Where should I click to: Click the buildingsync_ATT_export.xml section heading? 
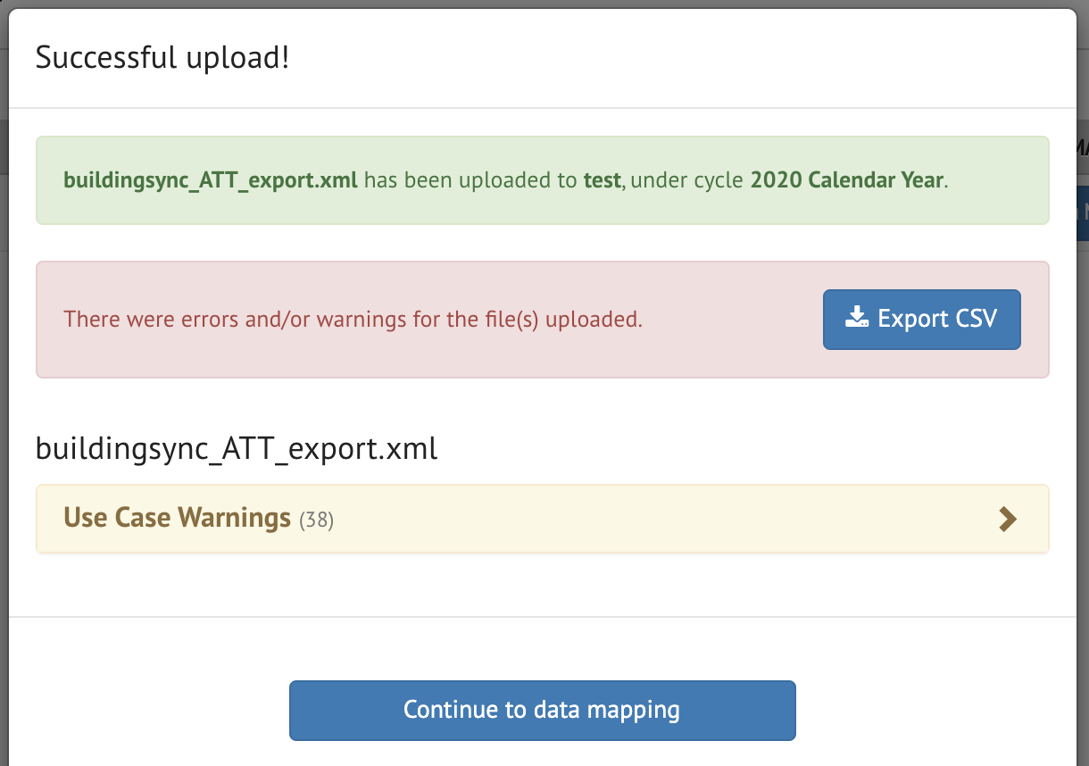click(x=237, y=448)
